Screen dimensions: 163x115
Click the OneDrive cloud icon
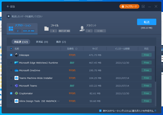point(16,70)
